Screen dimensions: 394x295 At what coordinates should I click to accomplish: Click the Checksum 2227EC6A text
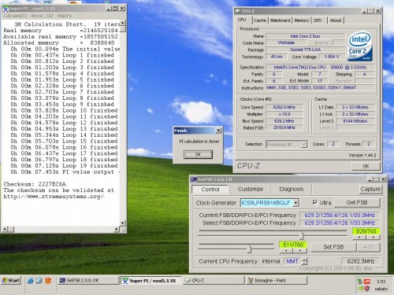pyautogui.click(x=35, y=184)
